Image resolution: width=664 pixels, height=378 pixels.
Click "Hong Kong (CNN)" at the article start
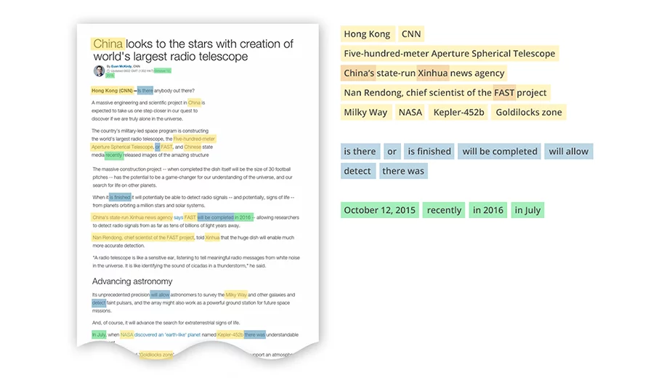pos(112,91)
